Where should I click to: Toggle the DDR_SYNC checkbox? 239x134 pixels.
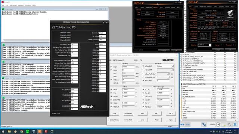click(111, 100)
